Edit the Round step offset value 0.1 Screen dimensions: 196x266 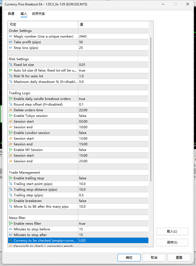113,104
